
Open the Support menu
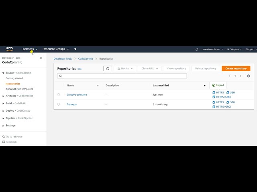tap(251, 49)
